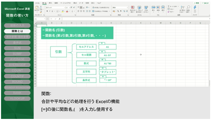This screenshot has height=121, width=213.
Task: Open the number format dropdown
Action: pos(120,8)
